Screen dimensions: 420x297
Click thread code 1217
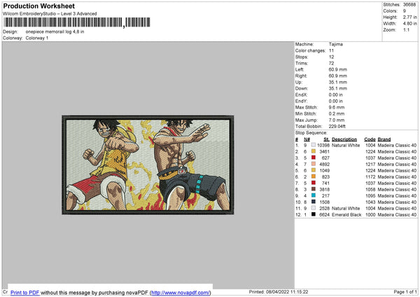(370, 164)
